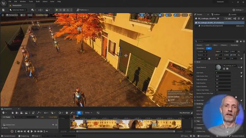Switch to the Details tab

[x=199, y=15]
